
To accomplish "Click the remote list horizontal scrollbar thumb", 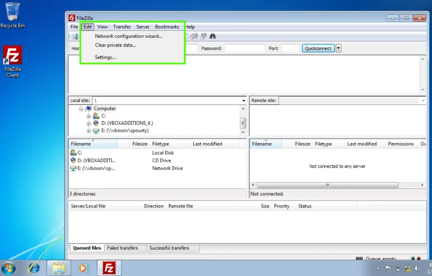I will [x=328, y=185].
